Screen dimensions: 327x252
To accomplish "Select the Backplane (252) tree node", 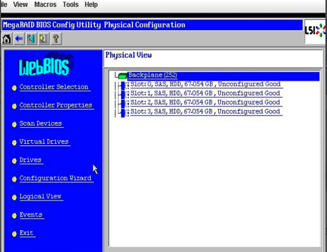I will click(223, 76).
